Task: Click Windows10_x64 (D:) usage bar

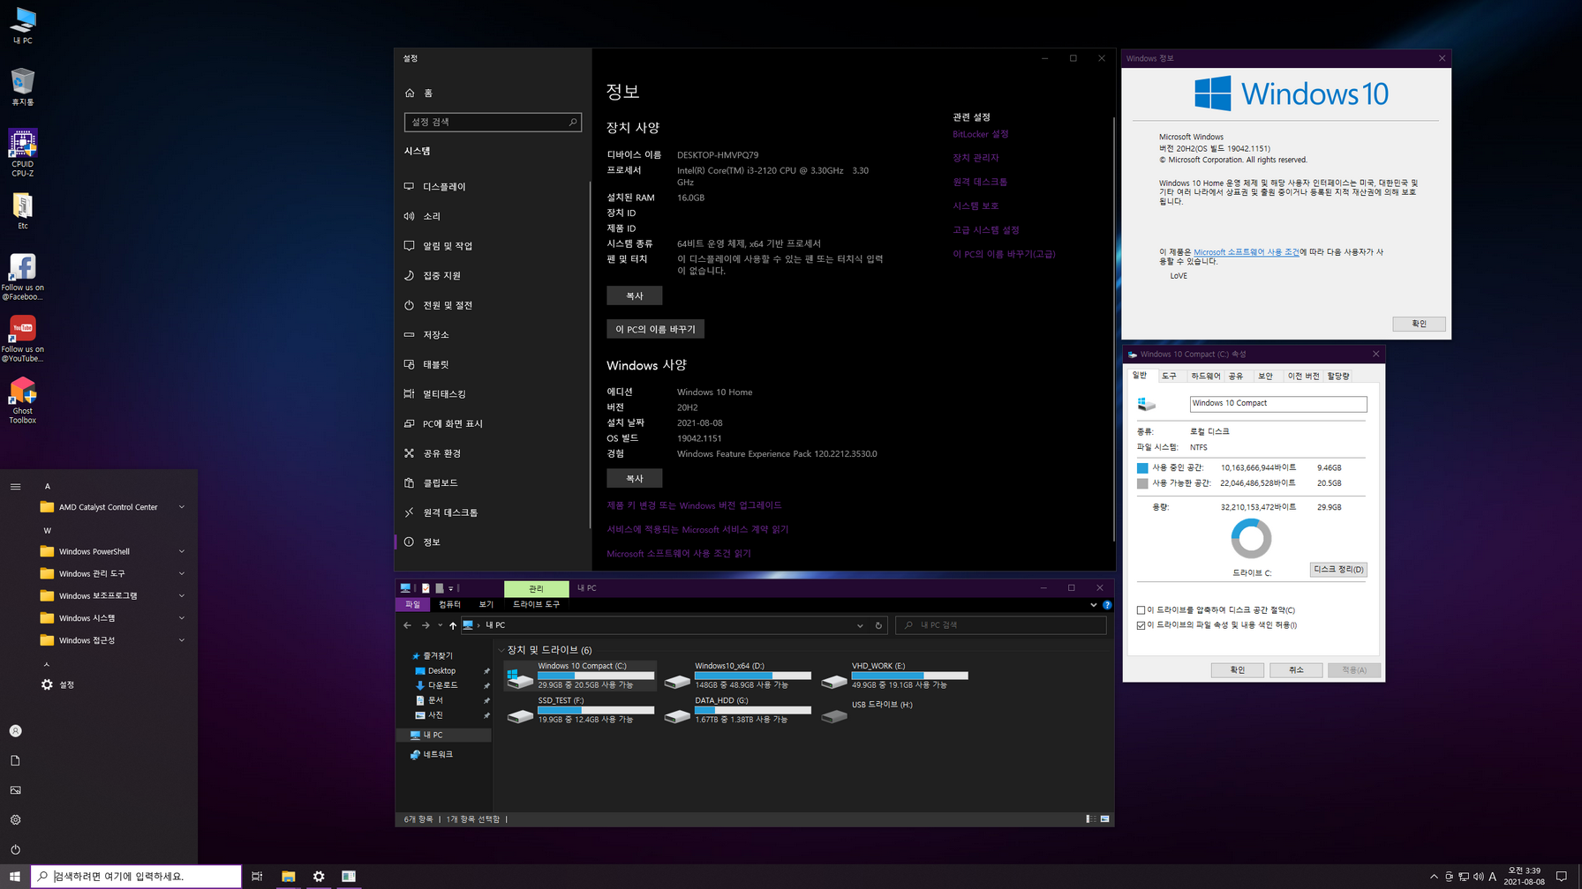Action: click(x=752, y=676)
